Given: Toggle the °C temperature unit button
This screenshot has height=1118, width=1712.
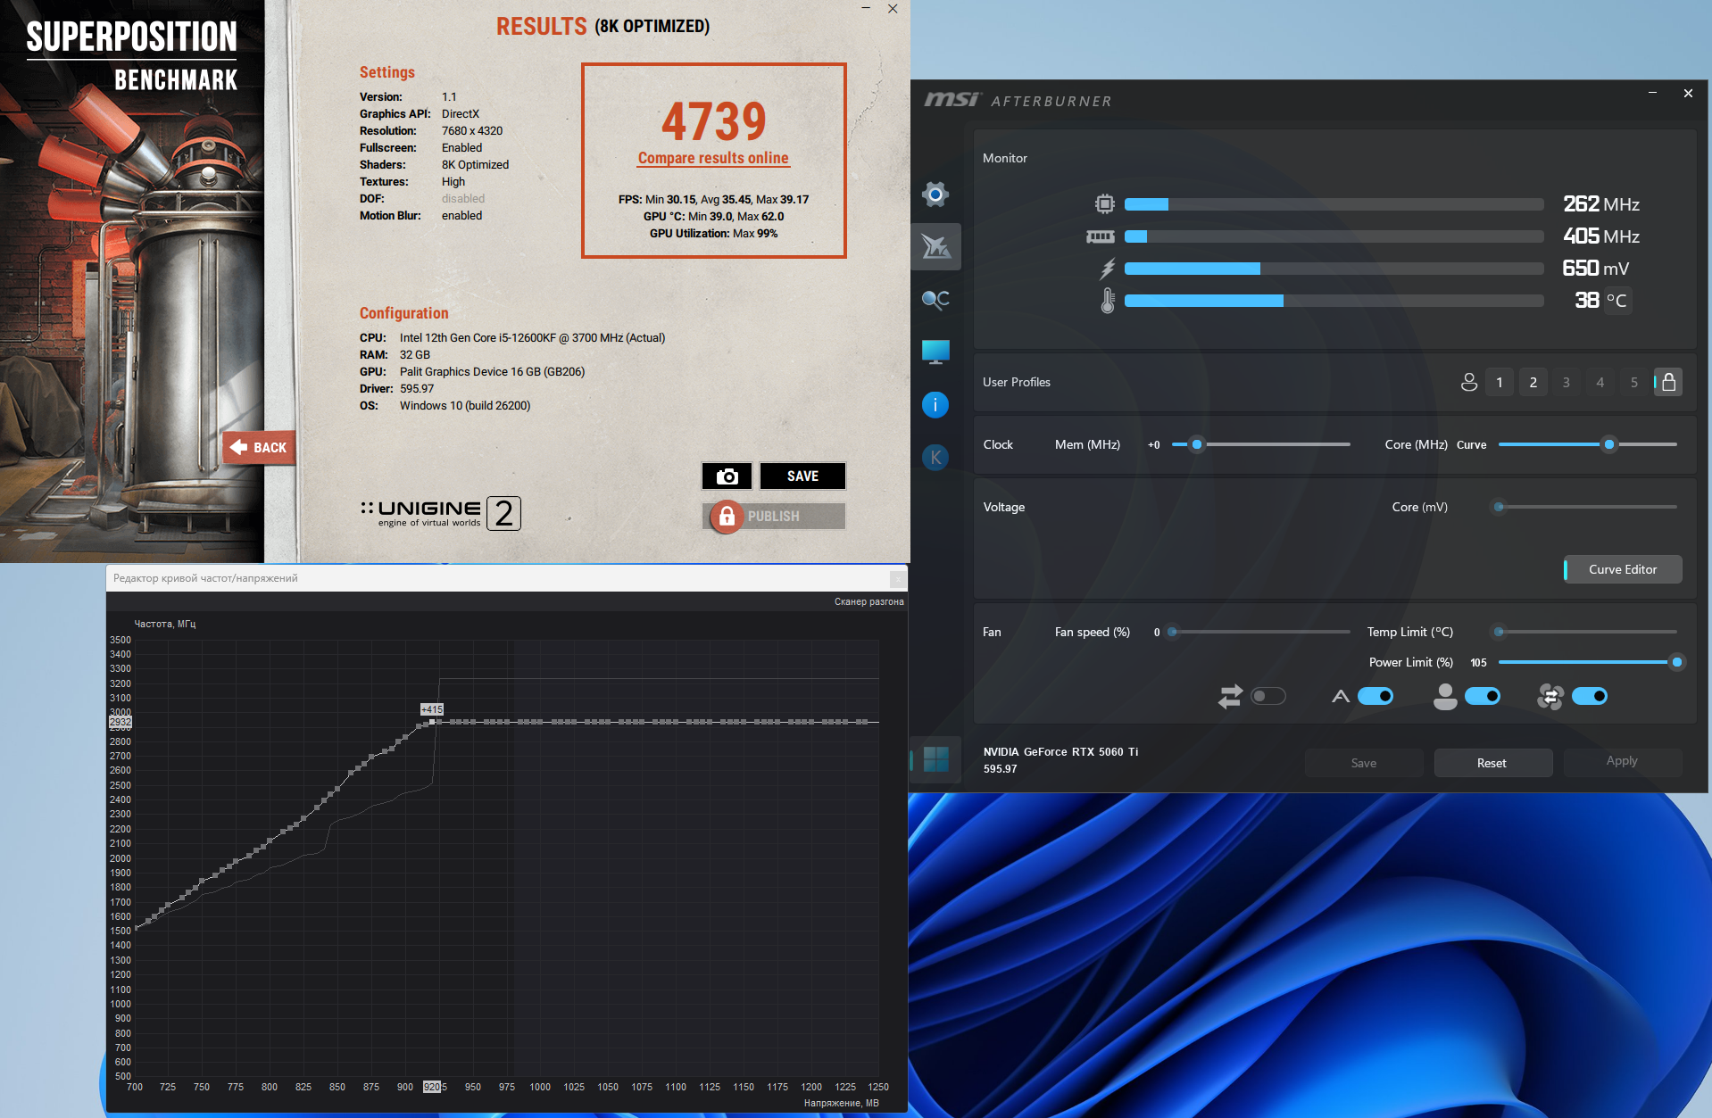Looking at the screenshot, I should click(x=1616, y=301).
